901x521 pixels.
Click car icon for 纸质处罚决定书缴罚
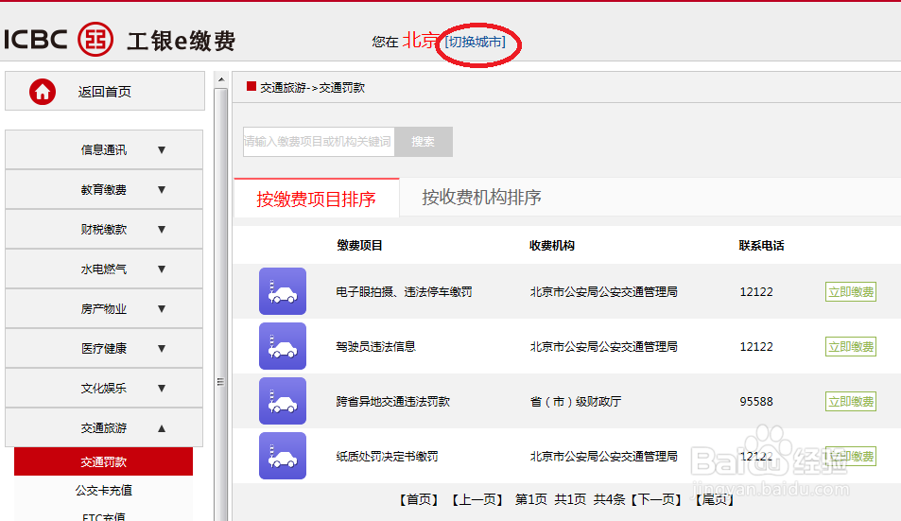pyautogui.click(x=282, y=456)
